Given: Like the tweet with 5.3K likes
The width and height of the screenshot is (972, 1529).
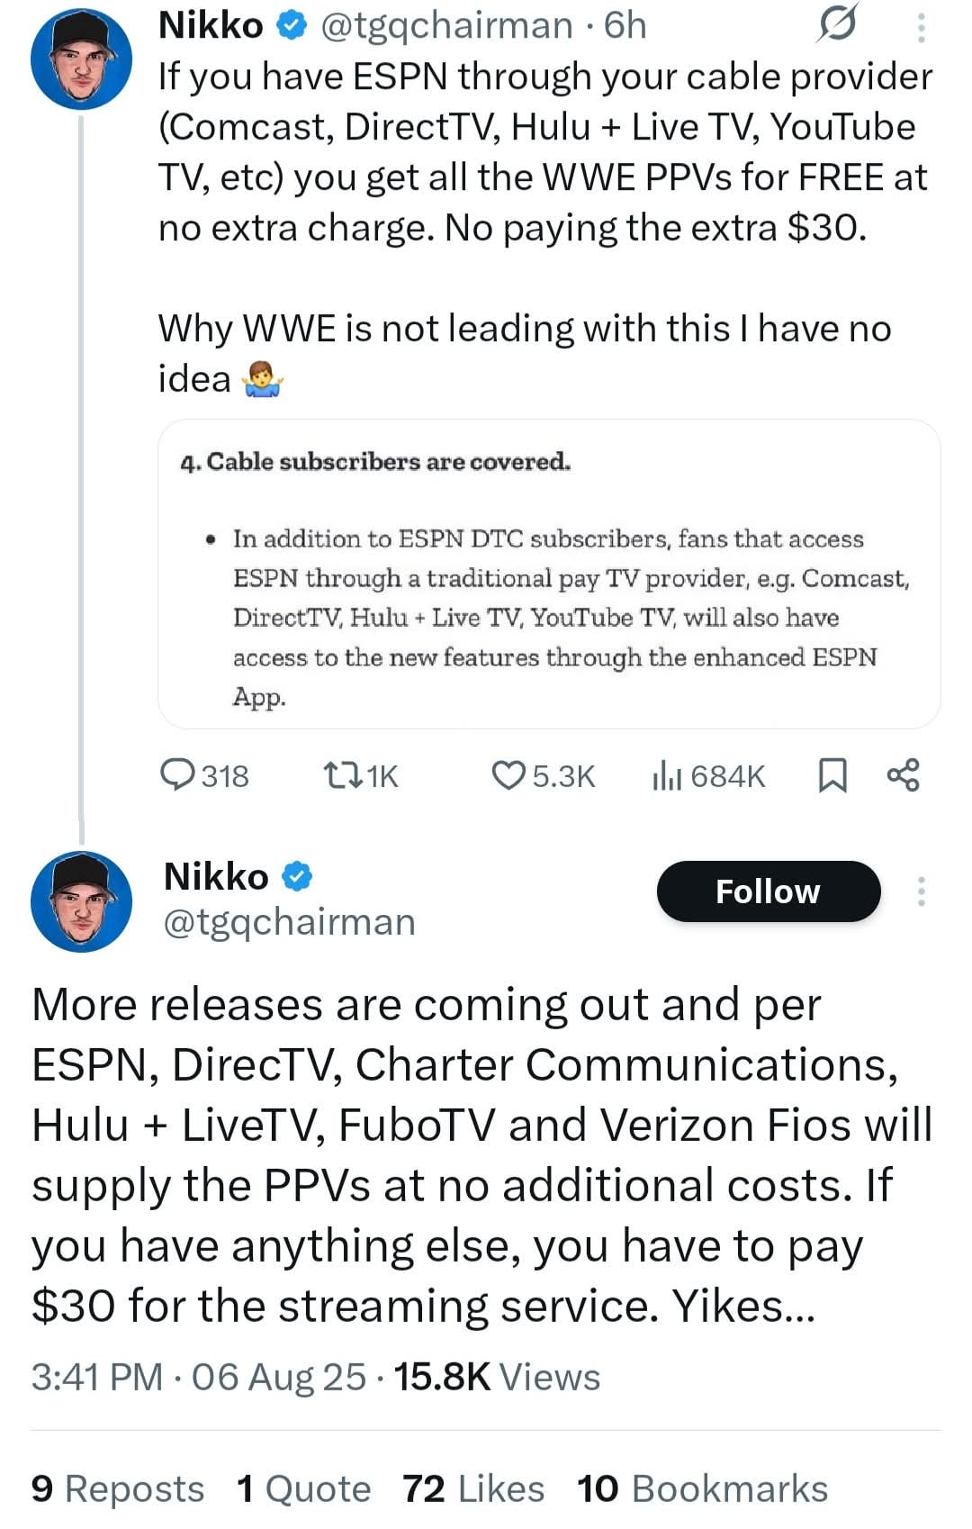Looking at the screenshot, I should pyautogui.click(x=508, y=775).
